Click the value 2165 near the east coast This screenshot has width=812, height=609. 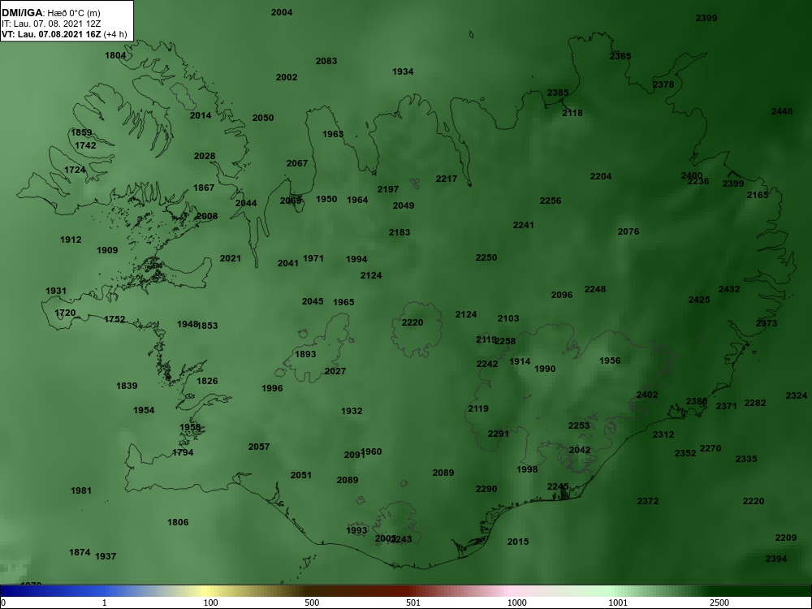[x=758, y=195]
